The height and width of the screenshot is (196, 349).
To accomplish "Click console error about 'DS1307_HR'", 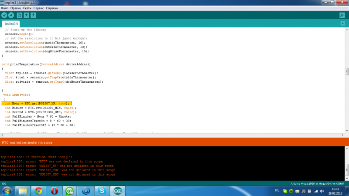I will click(x=57, y=166).
